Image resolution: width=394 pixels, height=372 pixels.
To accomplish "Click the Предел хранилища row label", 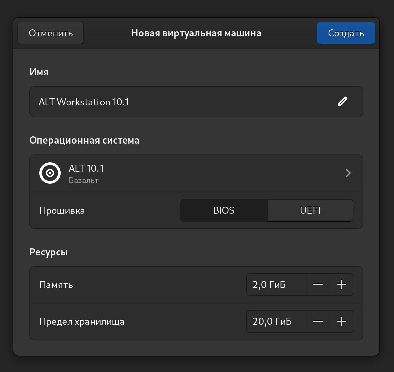I will pos(82,322).
